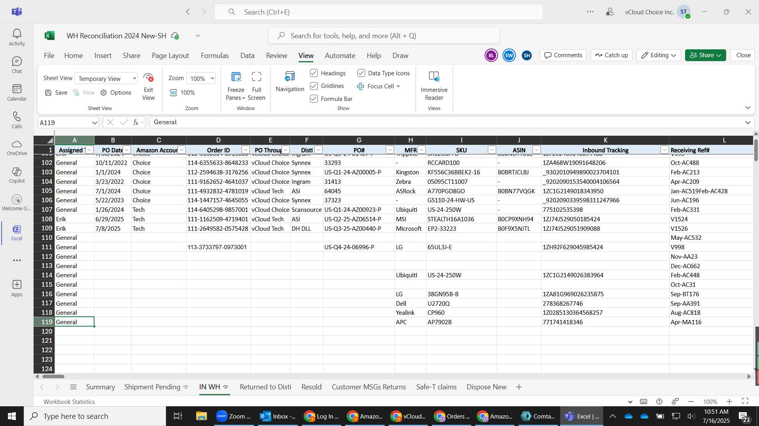Open Calls in Teams sidebar
The image size is (759, 426).
click(17, 120)
